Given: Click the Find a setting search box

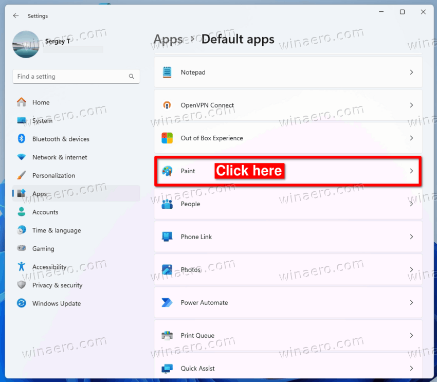Looking at the screenshot, I should pyautogui.click(x=76, y=76).
